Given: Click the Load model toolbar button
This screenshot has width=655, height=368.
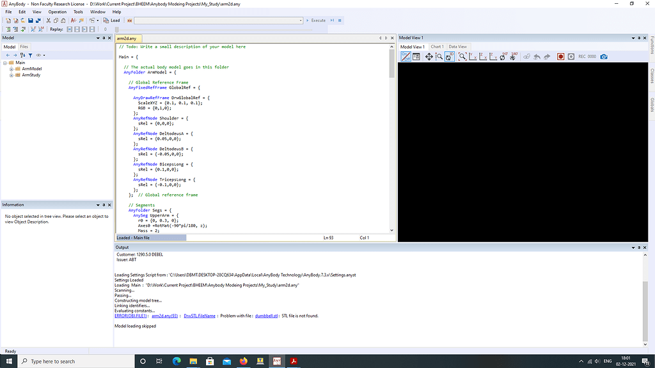Looking at the screenshot, I should click(x=113, y=20).
